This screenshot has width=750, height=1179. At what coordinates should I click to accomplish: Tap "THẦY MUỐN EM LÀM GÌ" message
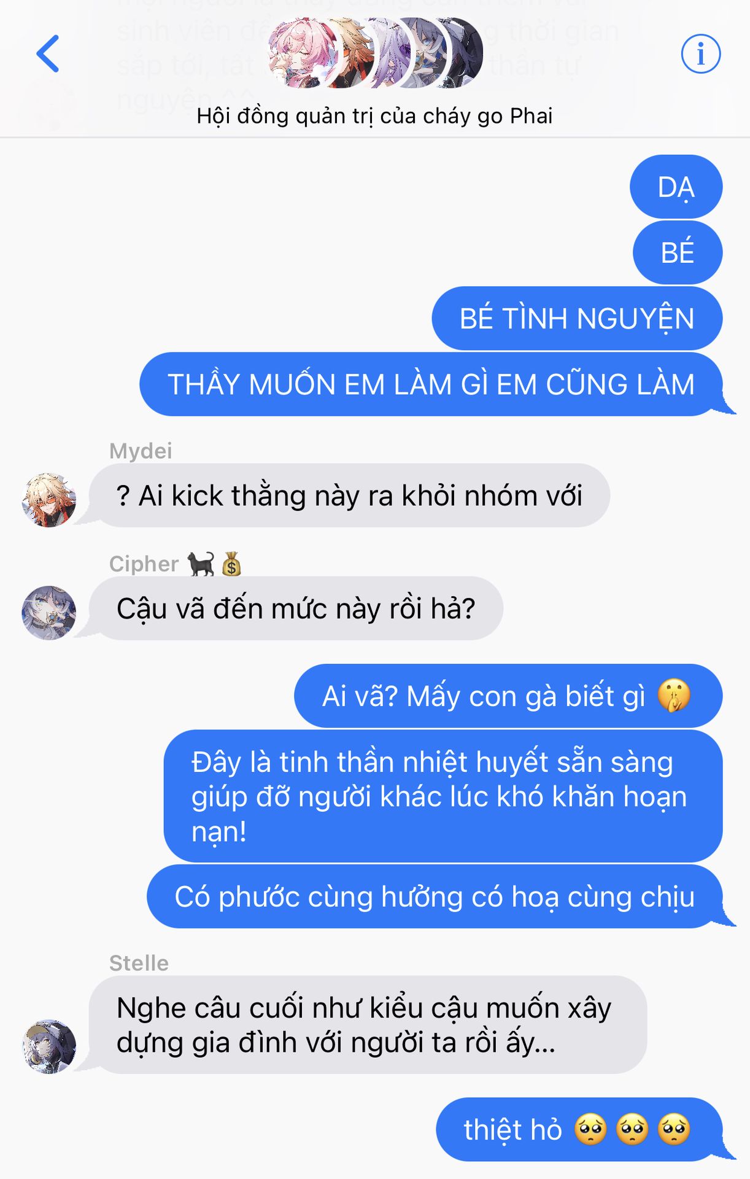click(431, 384)
